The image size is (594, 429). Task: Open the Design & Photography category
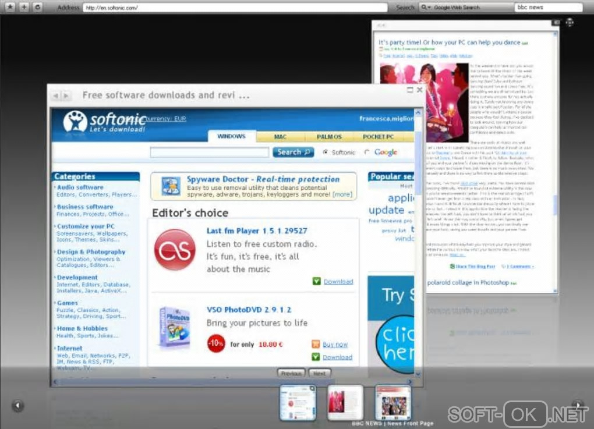(91, 252)
